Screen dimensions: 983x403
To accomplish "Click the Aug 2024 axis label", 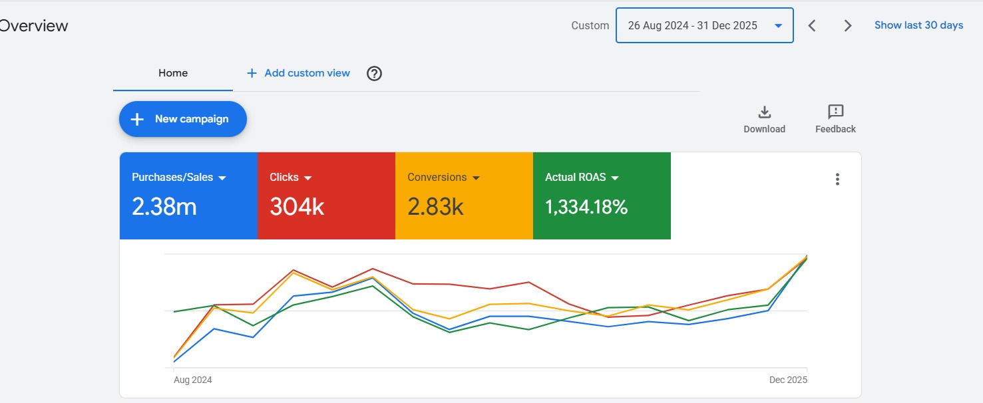I will point(193,380).
